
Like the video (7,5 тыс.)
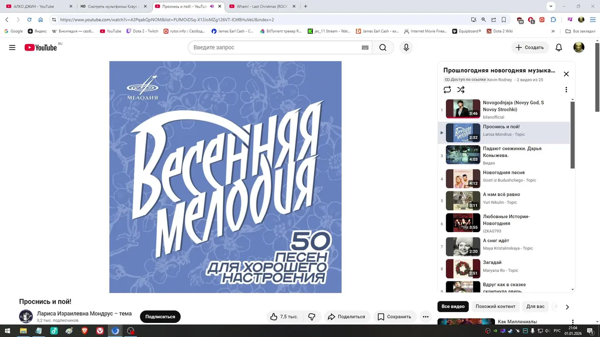[284, 317]
